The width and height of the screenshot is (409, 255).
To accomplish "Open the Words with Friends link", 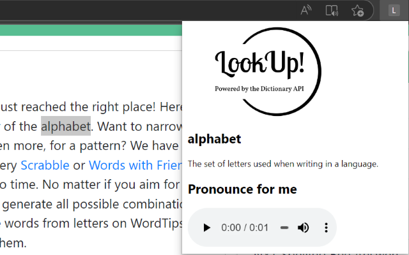I will (135, 165).
